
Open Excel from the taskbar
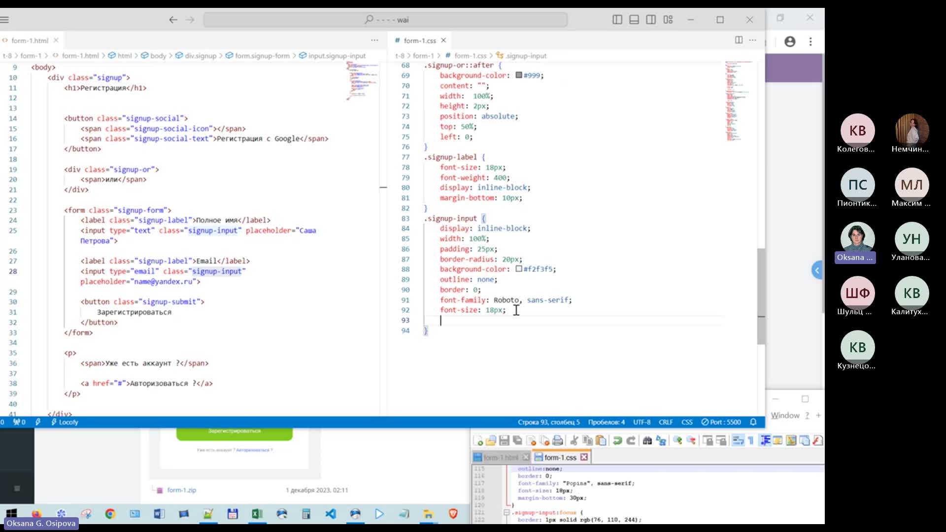257,514
